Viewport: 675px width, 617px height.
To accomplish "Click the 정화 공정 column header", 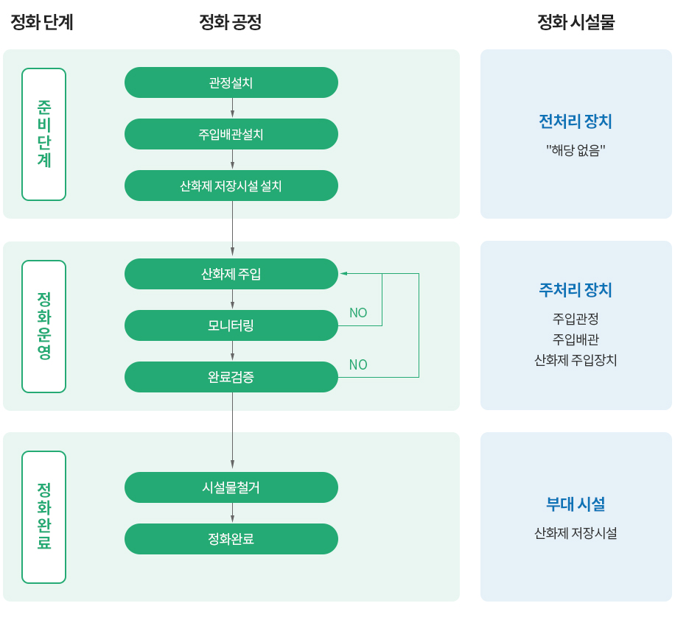I will pyautogui.click(x=231, y=22).
